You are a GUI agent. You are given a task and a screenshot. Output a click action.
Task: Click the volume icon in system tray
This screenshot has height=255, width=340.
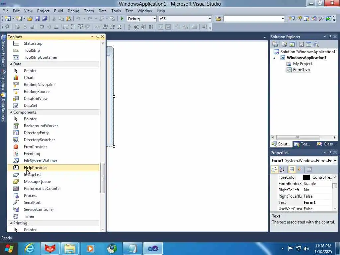coord(306,248)
